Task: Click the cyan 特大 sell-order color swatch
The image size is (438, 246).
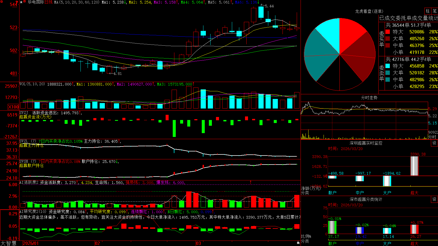Action: pos(388,66)
